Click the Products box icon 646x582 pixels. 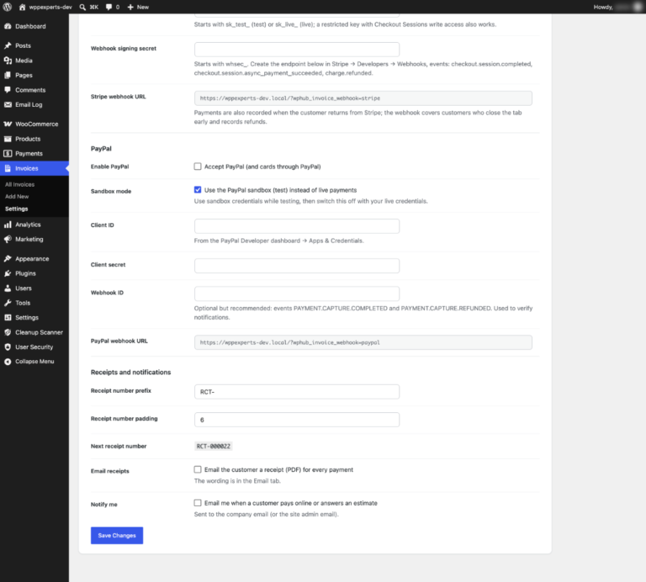click(x=8, y=139)
